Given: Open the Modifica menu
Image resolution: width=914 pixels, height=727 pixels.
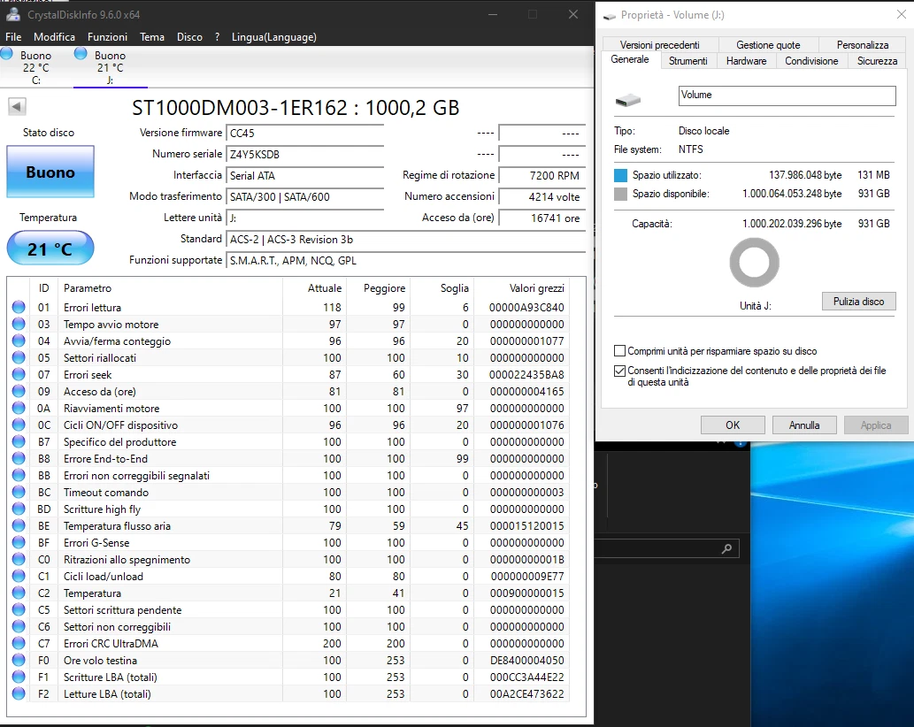Looking at the screenshot, I should [x=54, y=36].
